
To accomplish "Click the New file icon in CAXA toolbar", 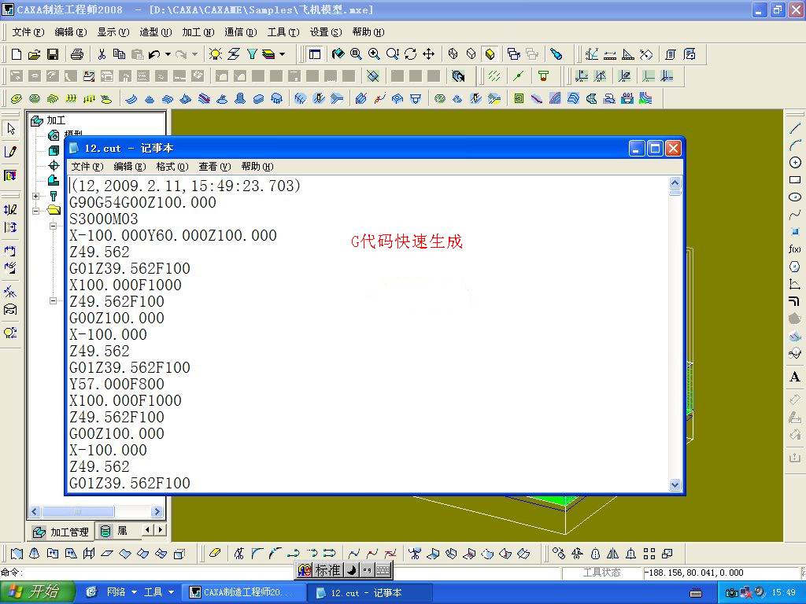I will [x=17, y=54].
